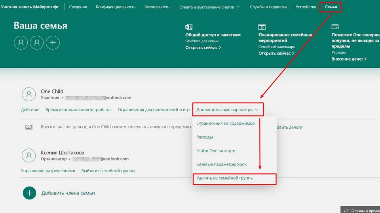The height and width of the screenshot is (213, 380).
Task: Click second family member avatar icon in header
Action: tap(37, 43)
